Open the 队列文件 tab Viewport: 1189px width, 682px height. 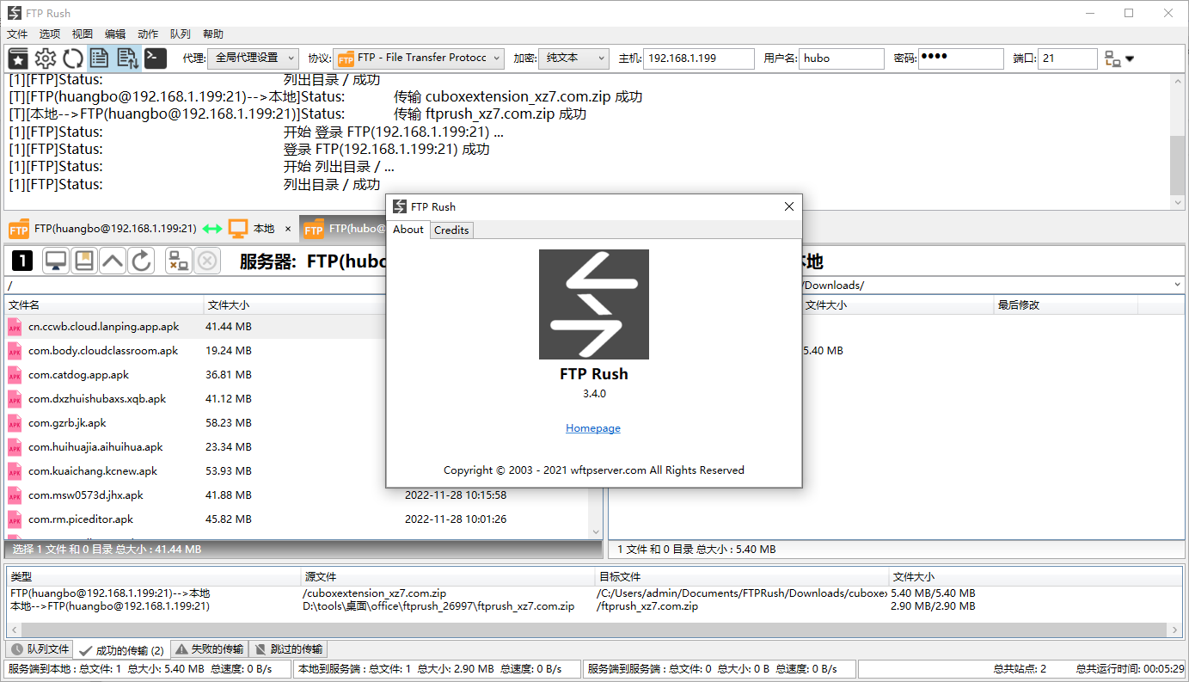40,649
